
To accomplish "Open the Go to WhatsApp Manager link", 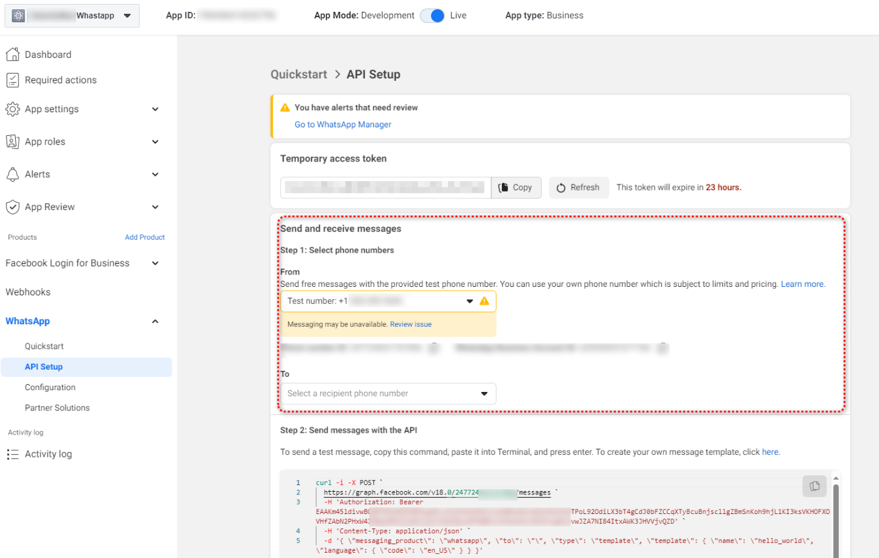I will 342,125.
